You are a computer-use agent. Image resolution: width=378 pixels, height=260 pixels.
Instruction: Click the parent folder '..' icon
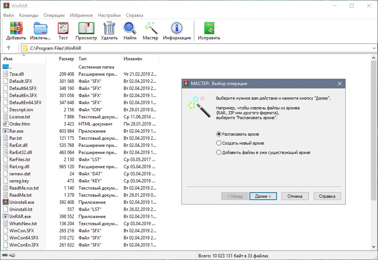tap(6, 67)
